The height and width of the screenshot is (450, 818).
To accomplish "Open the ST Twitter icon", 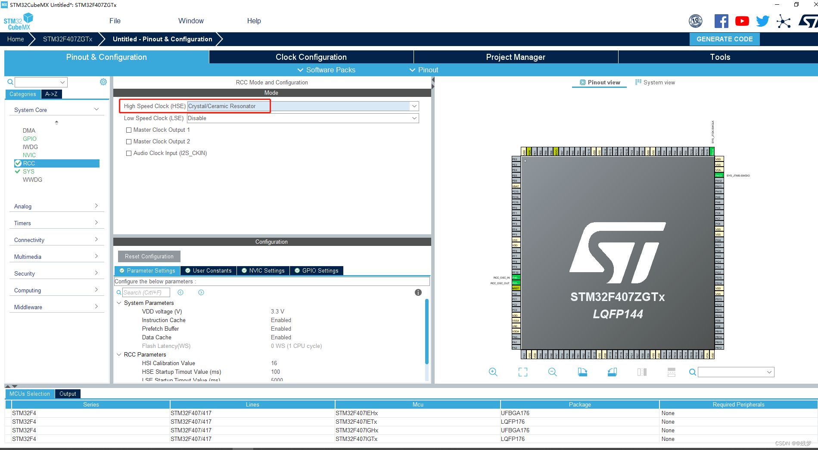I will click(x=762, y=21).
